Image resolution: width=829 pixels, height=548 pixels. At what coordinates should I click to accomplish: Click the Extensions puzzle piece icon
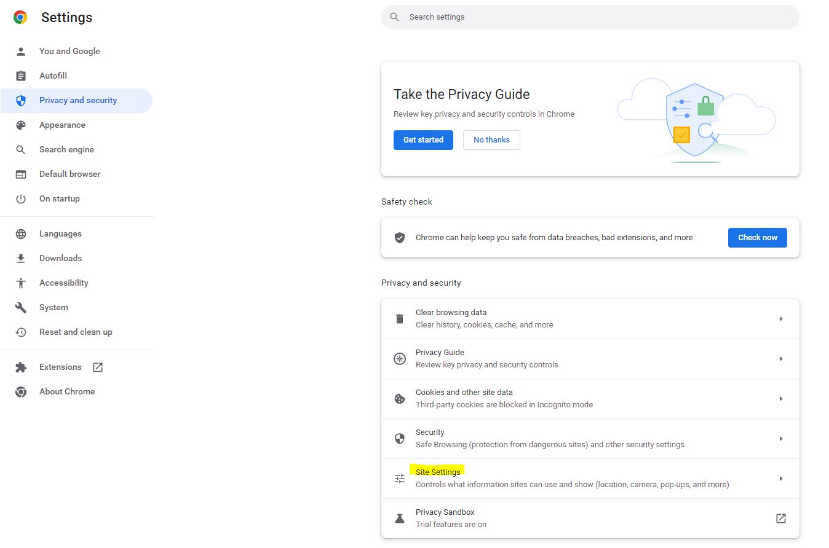click(x=21, y=367)
